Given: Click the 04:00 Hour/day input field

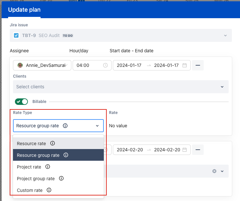Looking at the screenshot, I should coord(88,65).
